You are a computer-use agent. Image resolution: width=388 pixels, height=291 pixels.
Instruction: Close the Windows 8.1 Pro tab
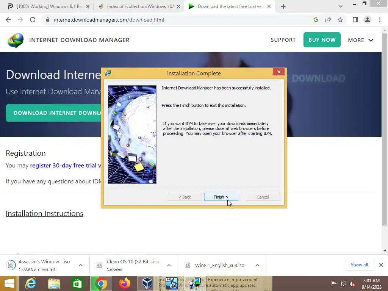(88, 6)
